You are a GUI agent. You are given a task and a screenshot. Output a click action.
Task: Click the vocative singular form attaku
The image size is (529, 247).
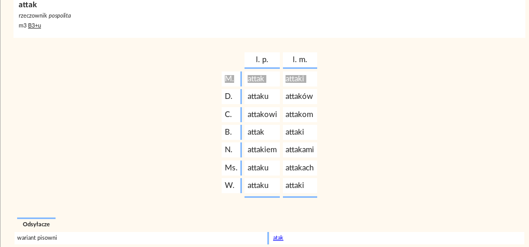[x=258, y=185]
